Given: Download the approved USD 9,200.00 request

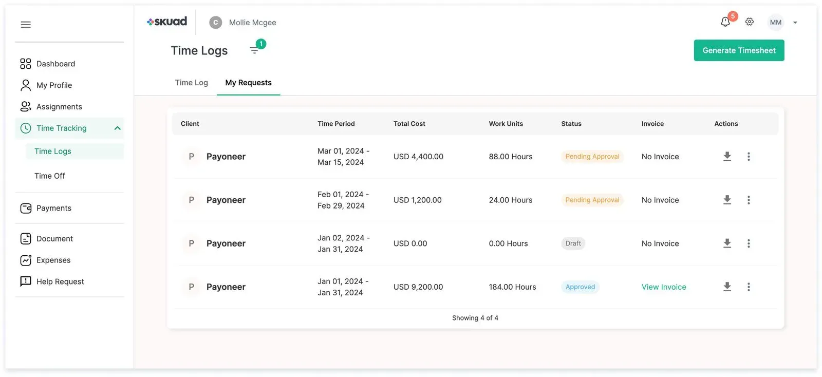Looking at the screenshot, I should [x=727, y=287].
